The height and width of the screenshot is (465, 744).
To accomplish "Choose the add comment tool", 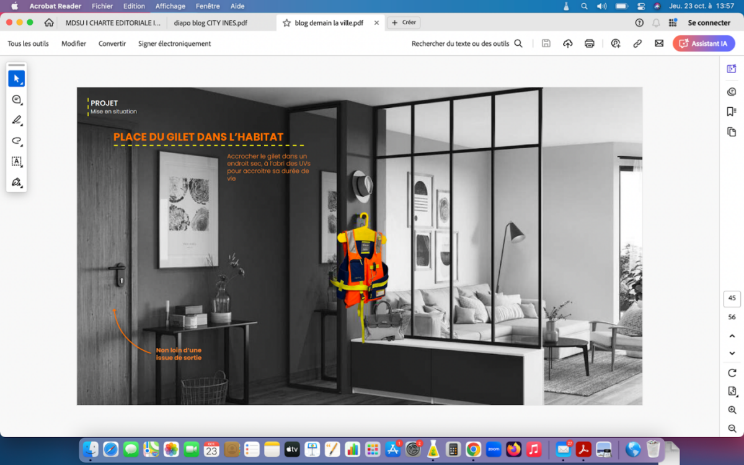I will (16, 100).
